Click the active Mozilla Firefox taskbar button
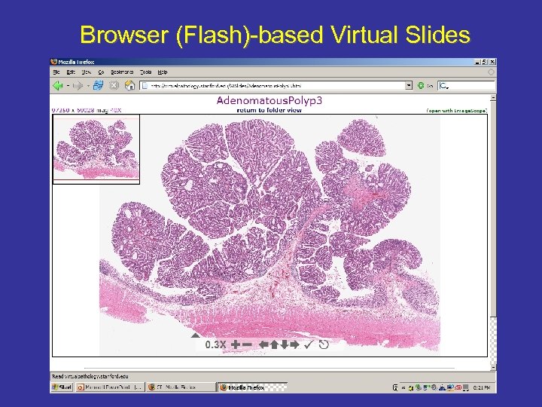Screen dimensions: 542x407 click(253, 387)
